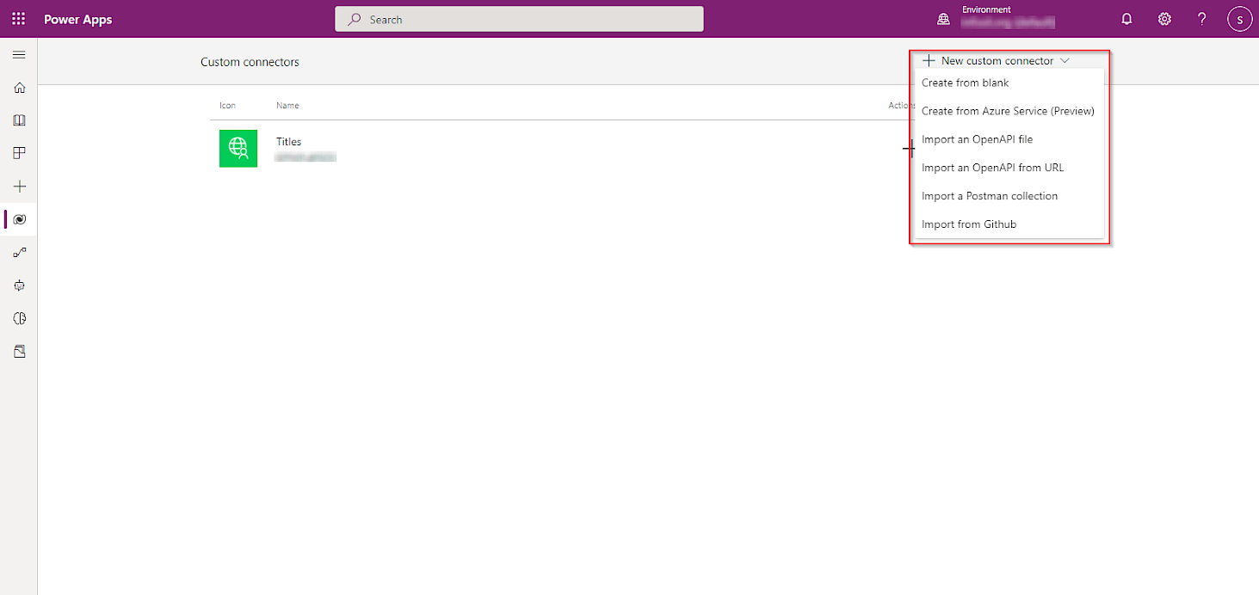Click the Custom connectors page heading
Screen dimensions: 1259x595
click(x=250, y=62)
